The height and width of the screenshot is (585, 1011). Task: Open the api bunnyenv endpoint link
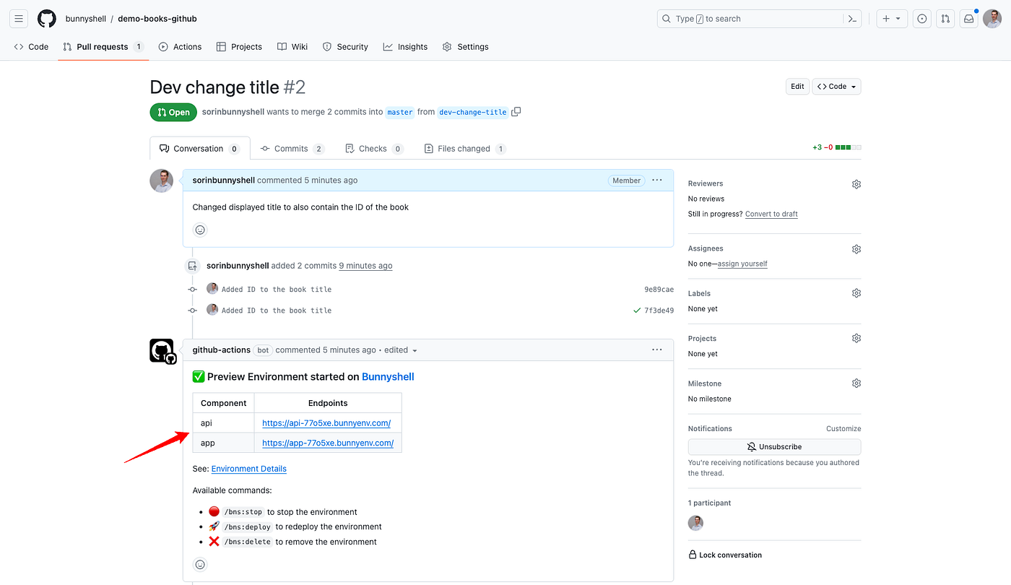point(326,423)
